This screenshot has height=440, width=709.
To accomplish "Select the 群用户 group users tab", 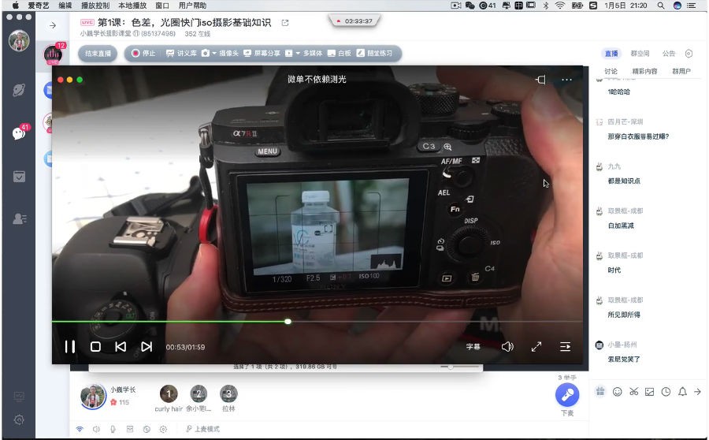I will click(x=681, y=72).
